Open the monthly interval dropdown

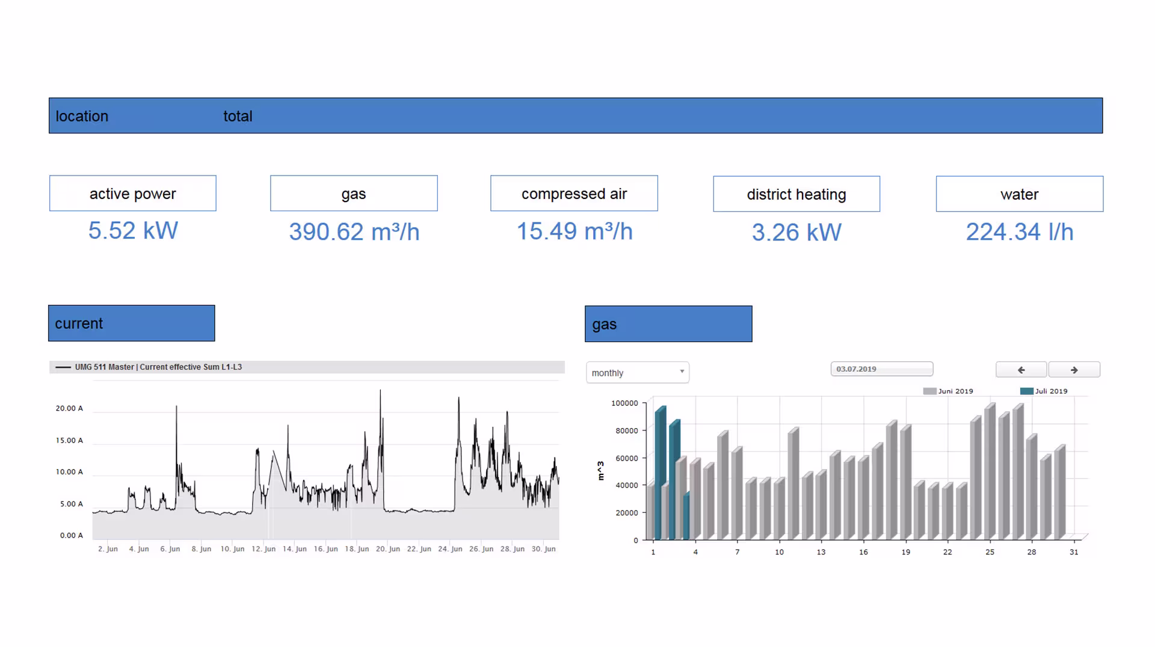coord(636,372)
